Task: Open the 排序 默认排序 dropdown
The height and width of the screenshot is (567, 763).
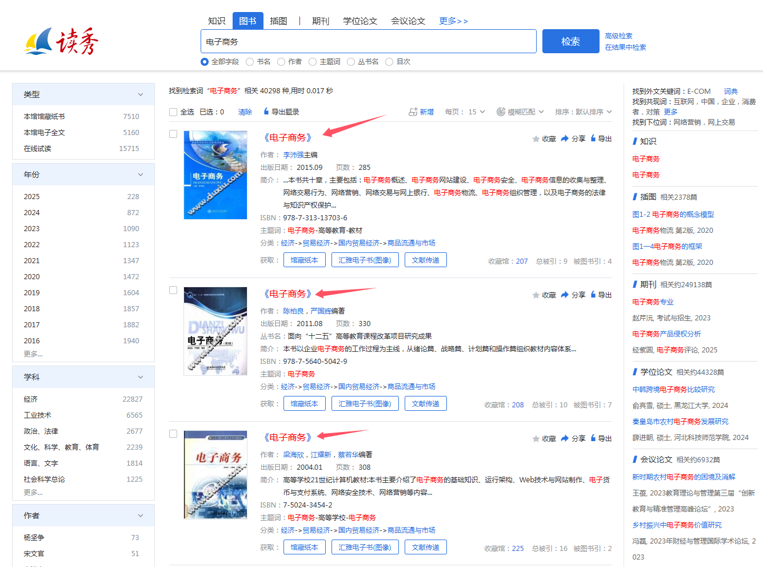Action: click(x=584, y=112)
